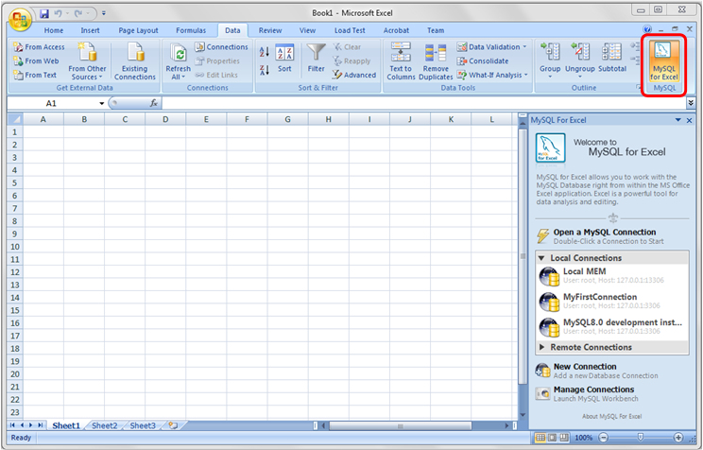Click the MySQL for Excel dolphin logo
The width and height of the screenshot is (703, 450).
[551, 147]
